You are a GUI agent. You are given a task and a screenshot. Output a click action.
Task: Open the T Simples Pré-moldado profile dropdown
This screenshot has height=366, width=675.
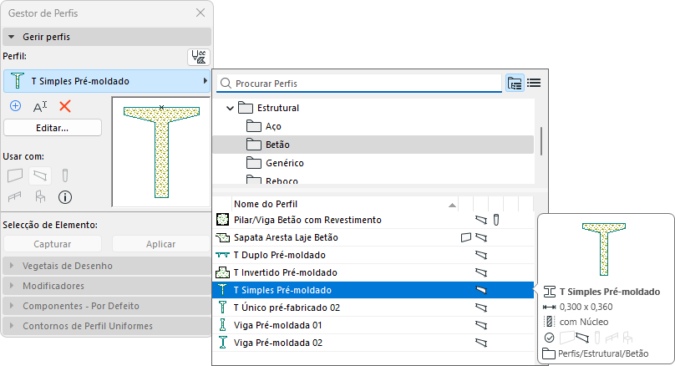pyautogui.click(x=106, y=81)
